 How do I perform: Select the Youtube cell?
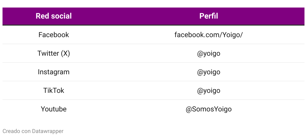point(54,109)
